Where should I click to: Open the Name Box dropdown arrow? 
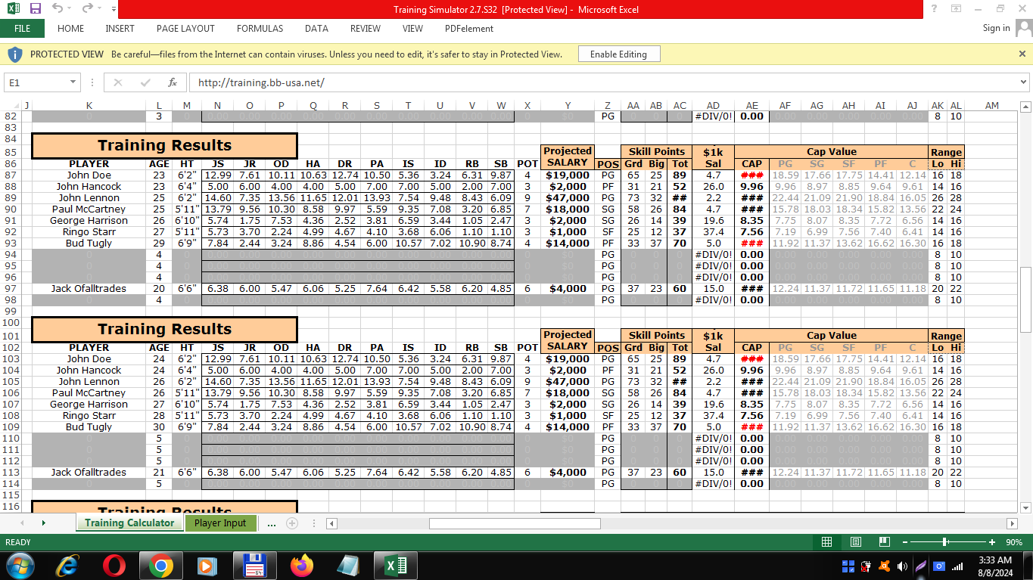coord(73,82)
